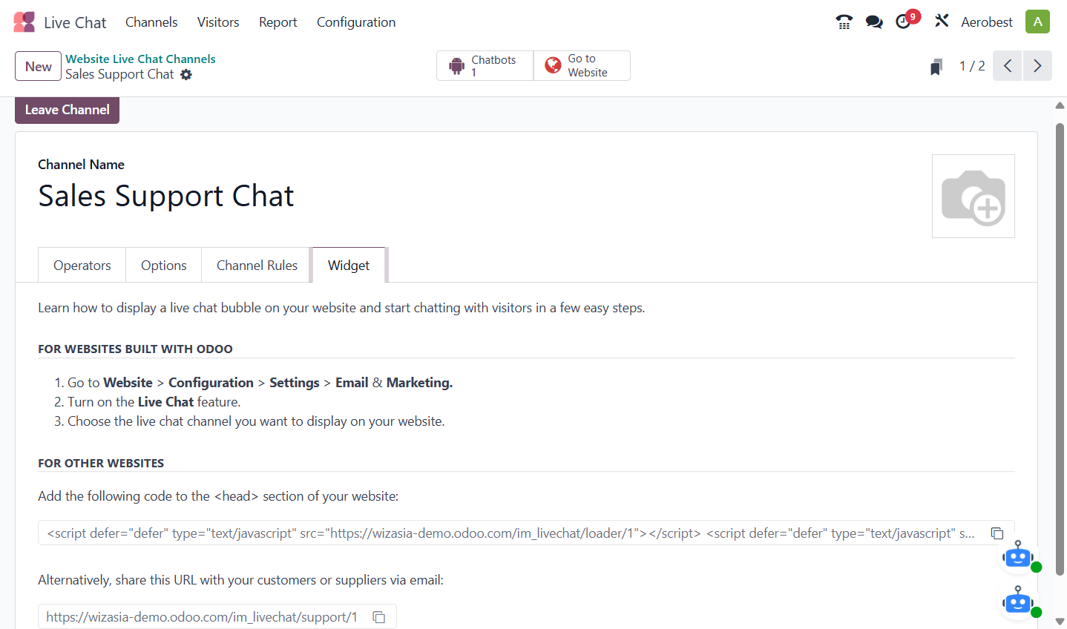Copy the script code with copy icon
The image size is (1067, 629).
tap(997, 533)
